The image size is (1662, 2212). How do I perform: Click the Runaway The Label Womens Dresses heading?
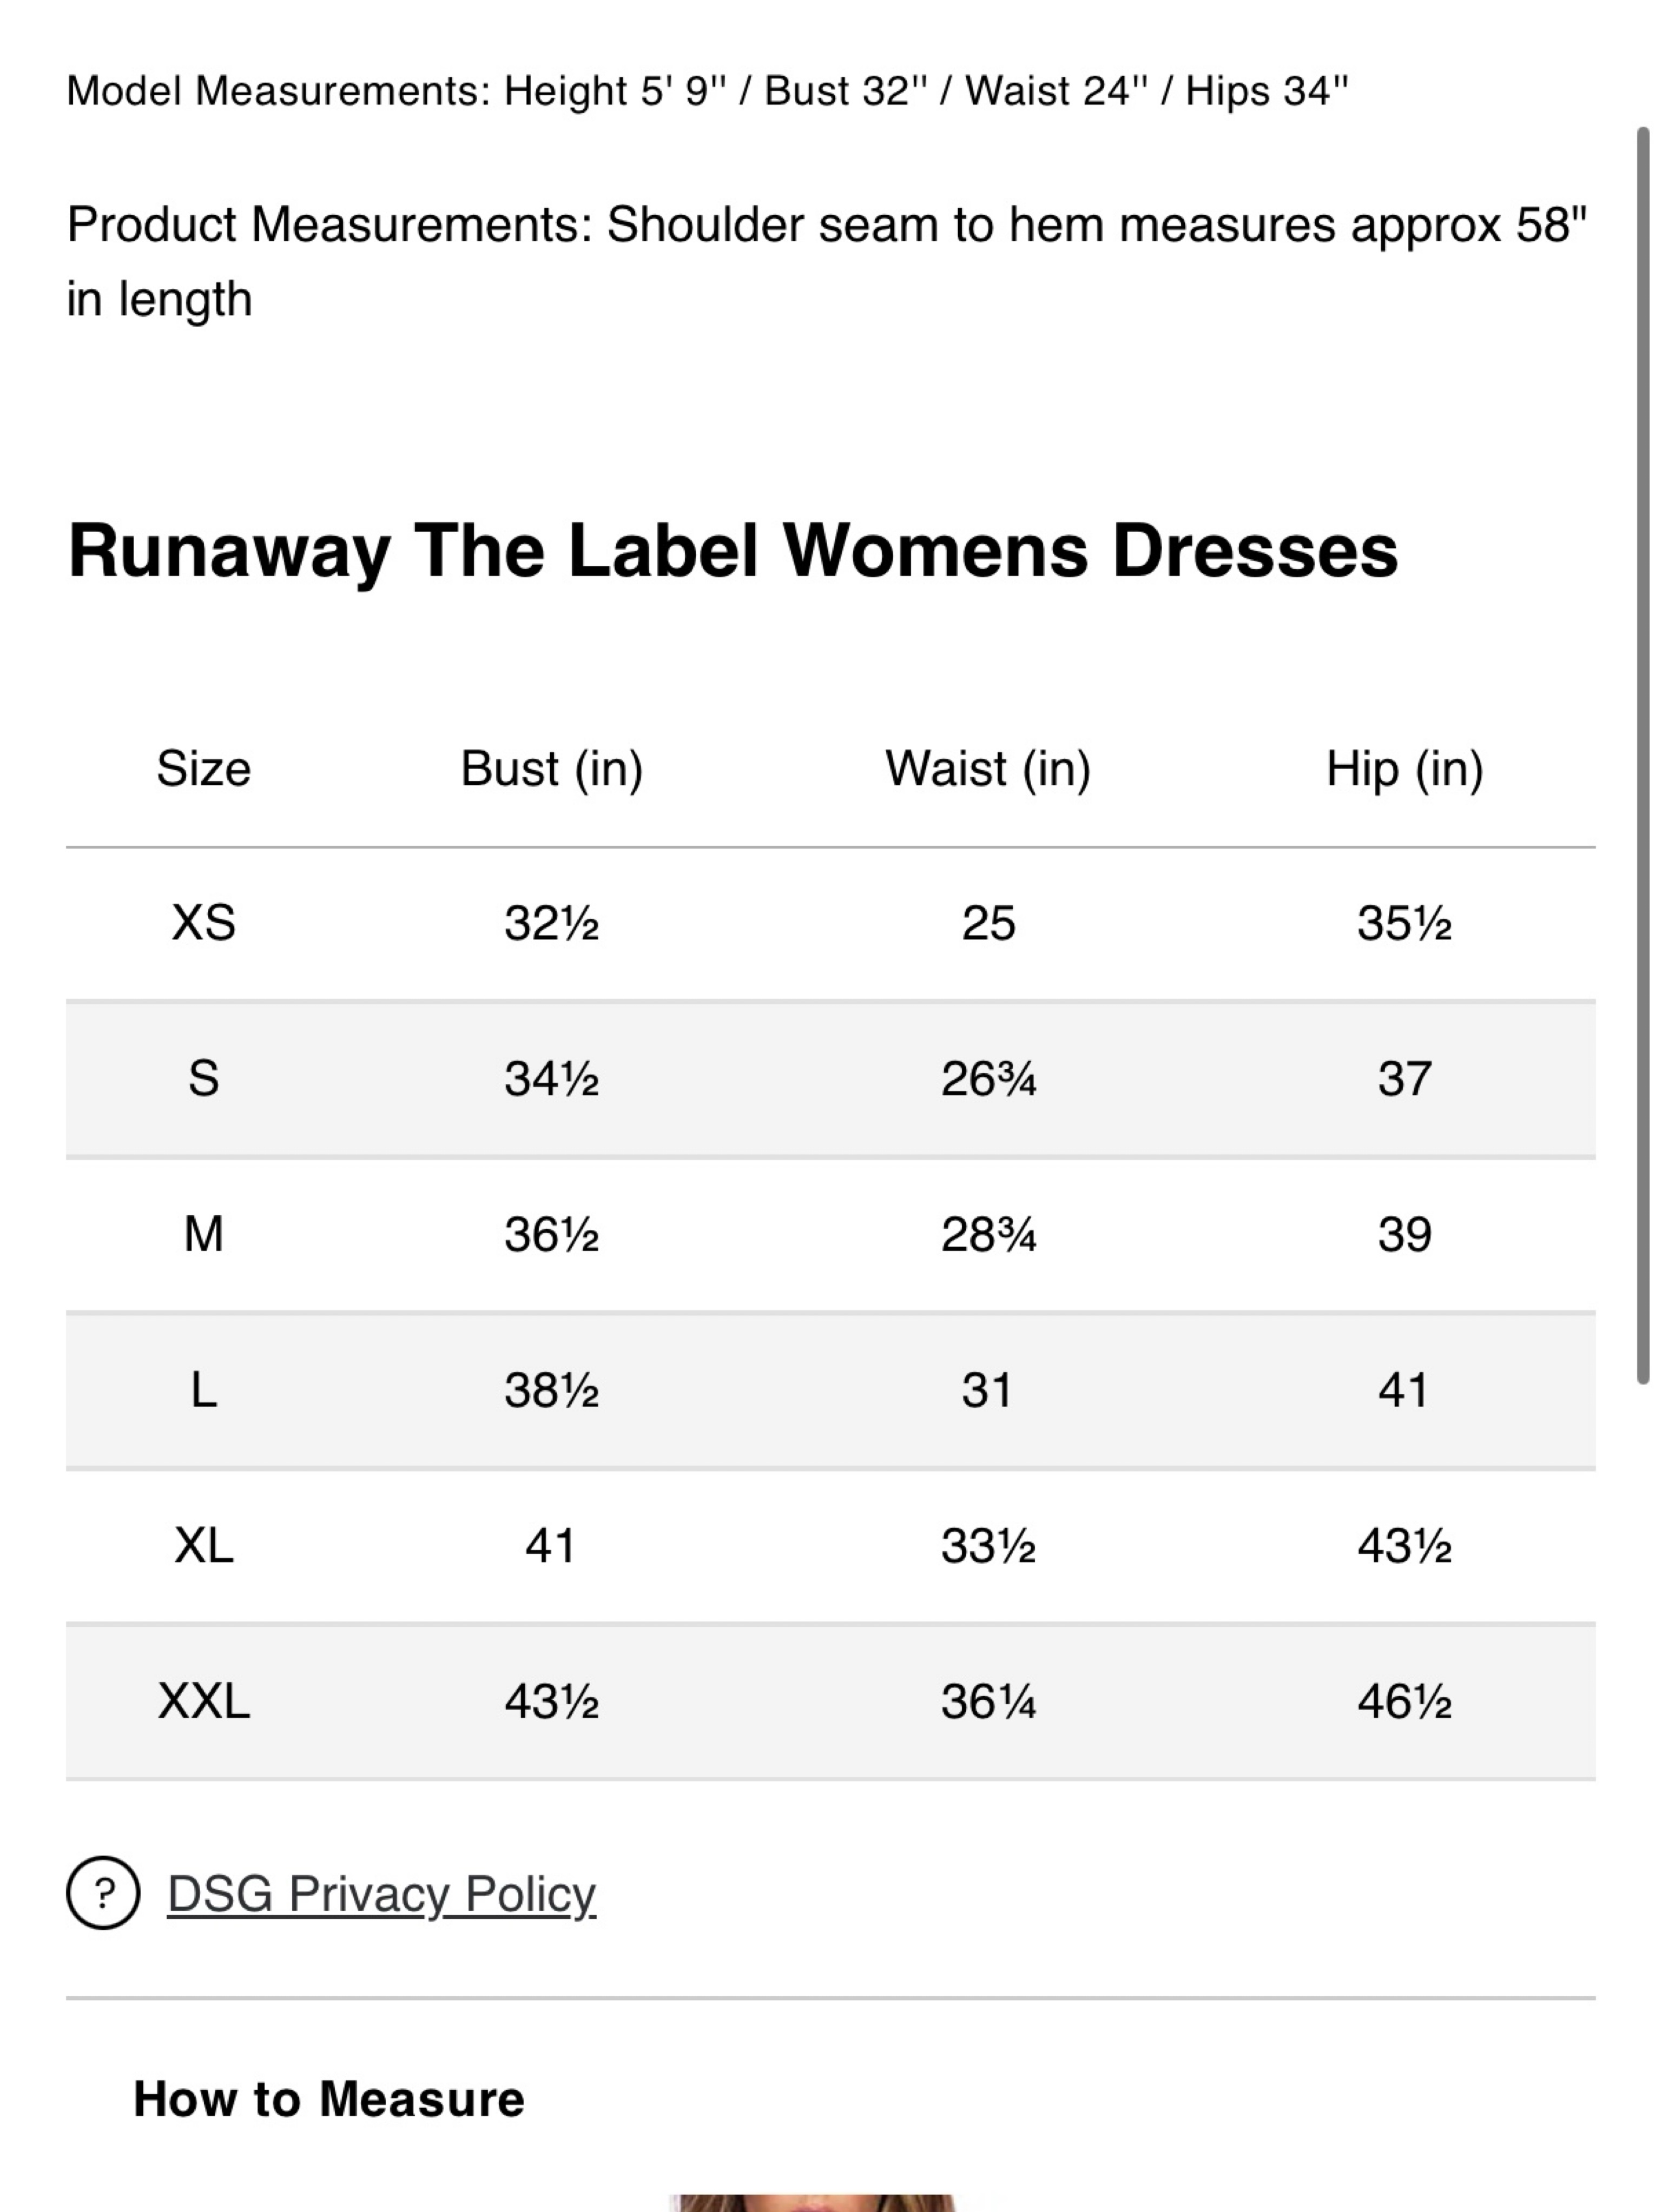point(733,551)
